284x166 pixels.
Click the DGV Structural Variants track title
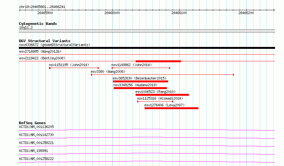coord(45,41)
